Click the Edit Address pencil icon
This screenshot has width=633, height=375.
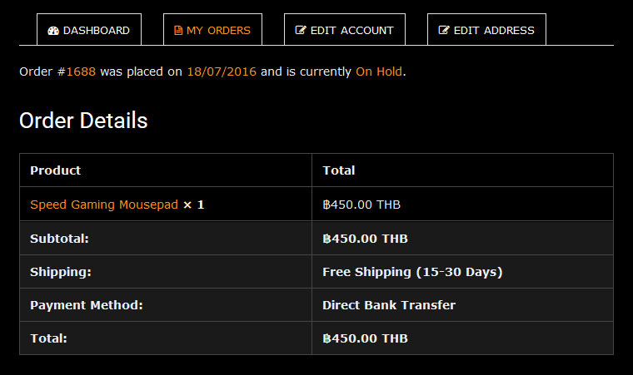[444, 31]
